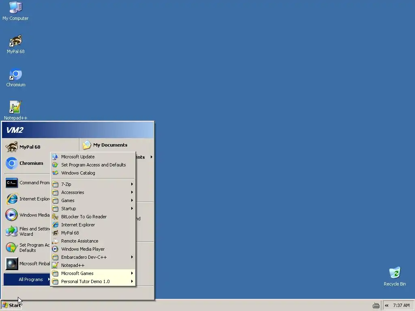Select the Notepad++ desktop shortcut

(x=16, y=110)
